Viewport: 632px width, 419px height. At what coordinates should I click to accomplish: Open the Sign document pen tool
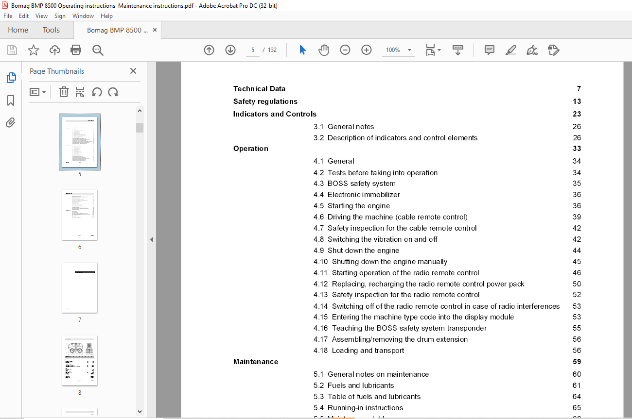click(x=532, y=50)
